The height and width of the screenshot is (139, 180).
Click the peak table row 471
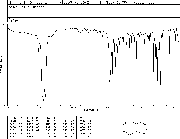point(86,137)
